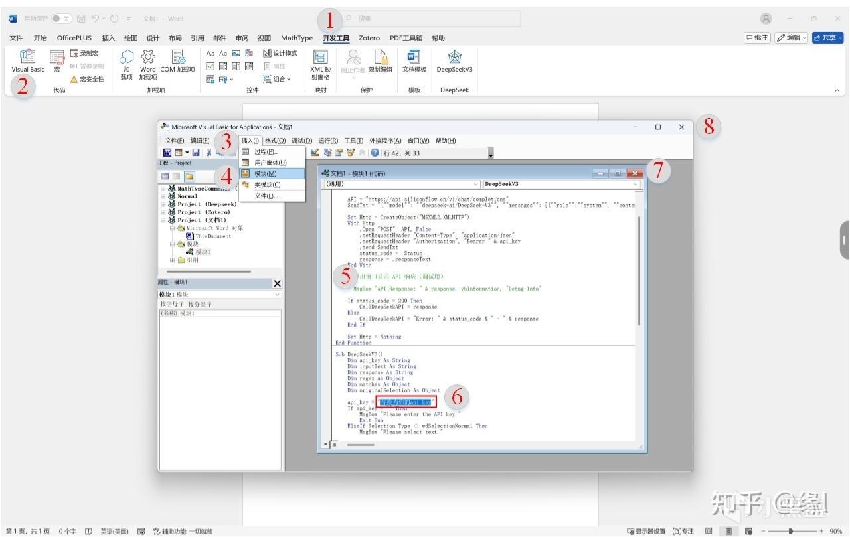Expand Project (Deepseek) tree node
This screenshot has height=537, width=850.
coord(163,204)
